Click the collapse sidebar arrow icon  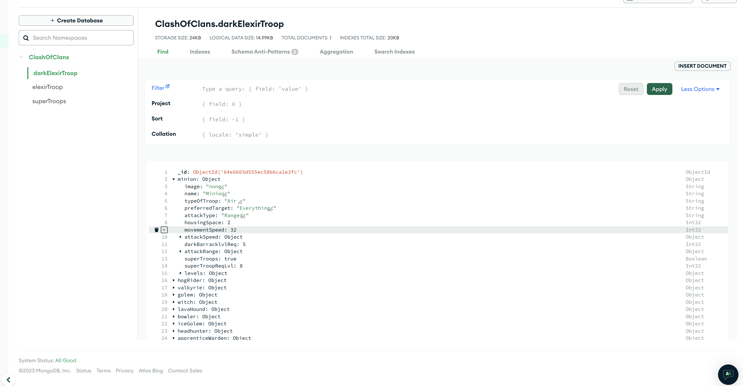click(x=8, y=380)
